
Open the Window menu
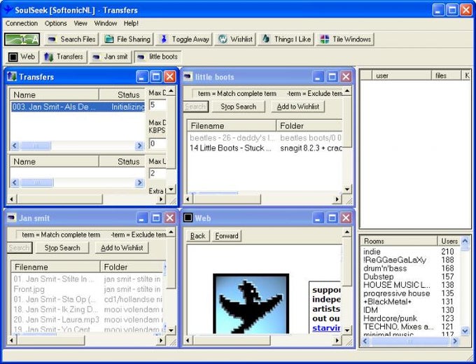pyautogui.click(x=105, y=23)
